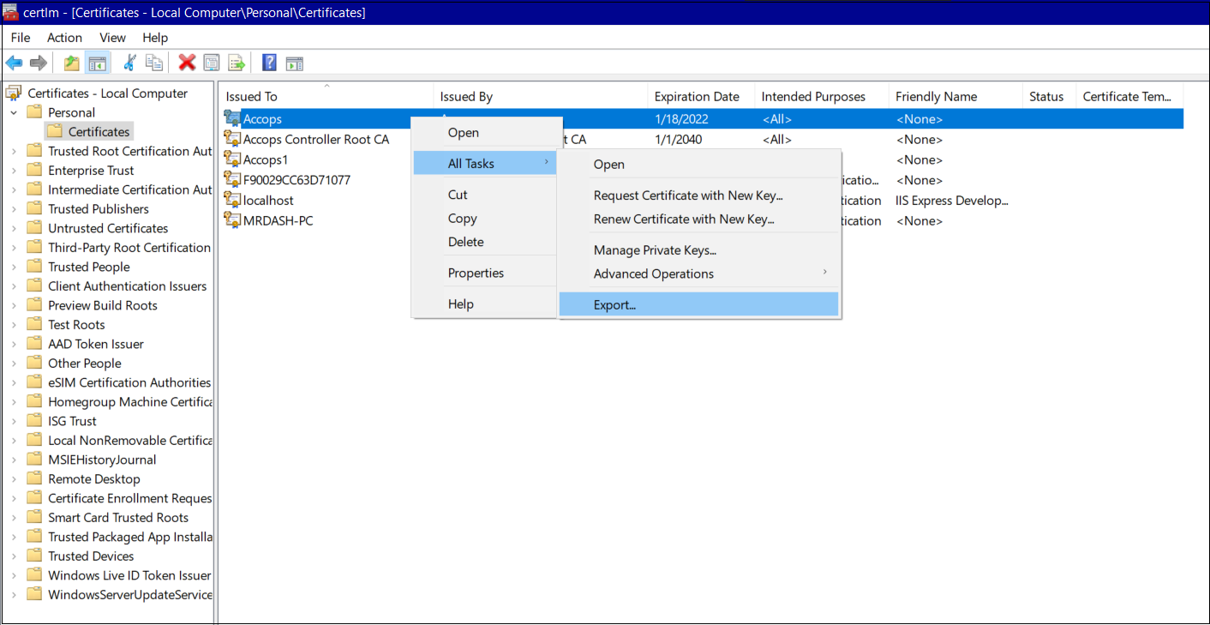This screenshot has width=1210, height=625.
Task: Expand the Trusted Root Certification Authorities node
Action: click(x=14, y=152)
